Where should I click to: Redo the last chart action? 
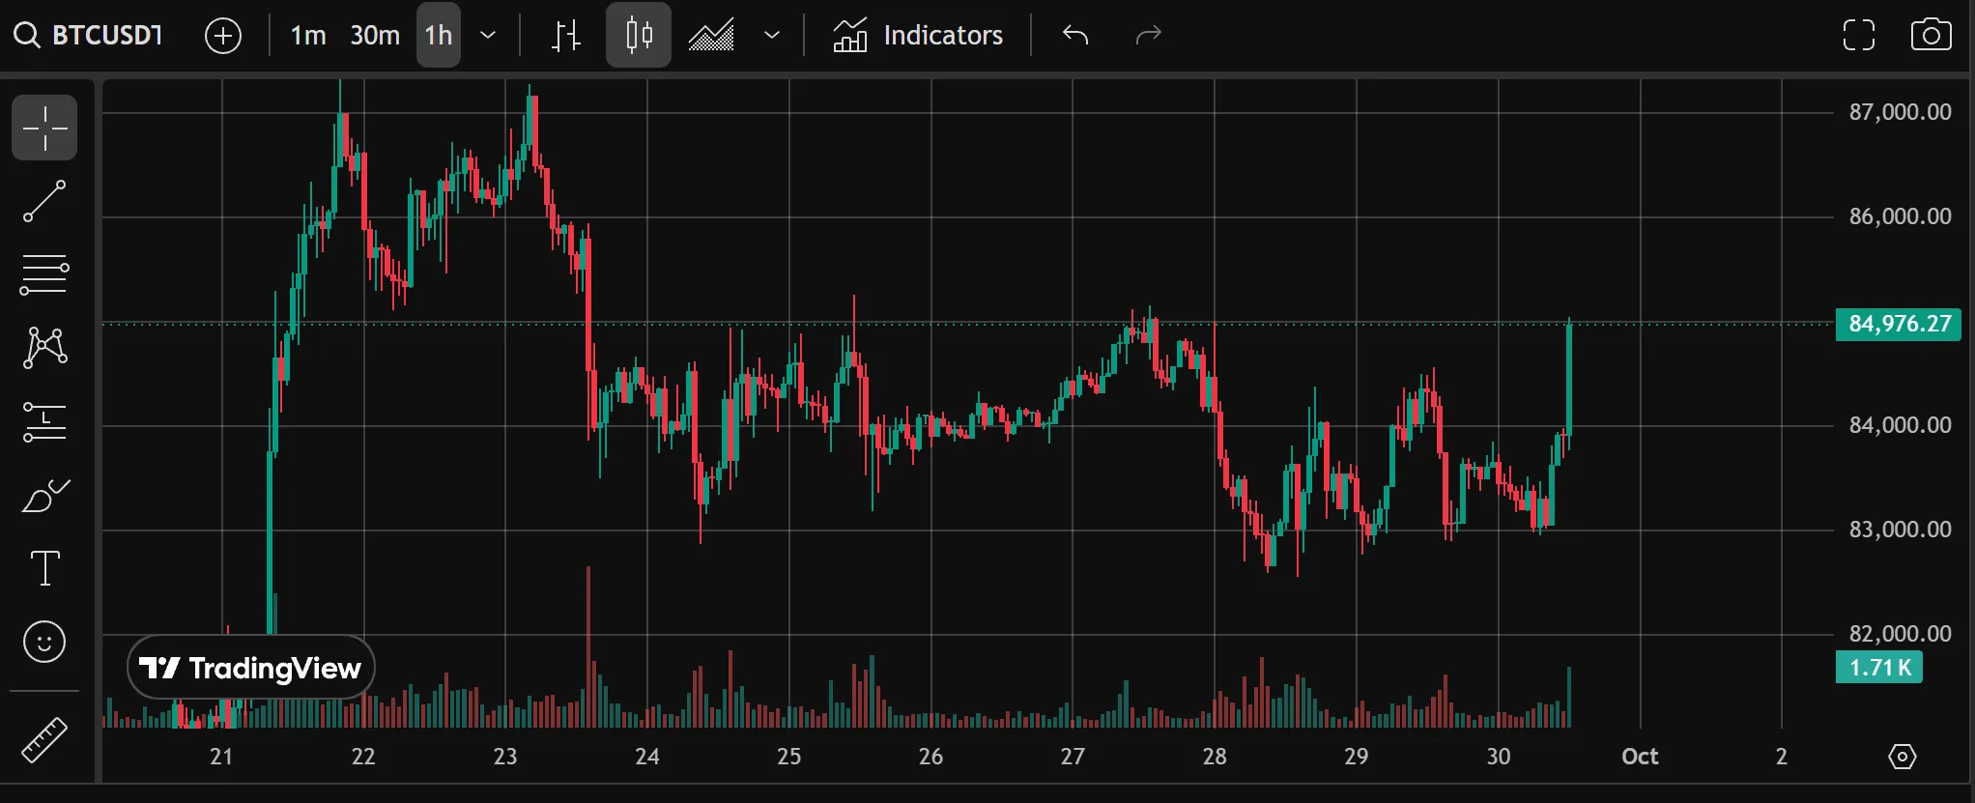1148,36
